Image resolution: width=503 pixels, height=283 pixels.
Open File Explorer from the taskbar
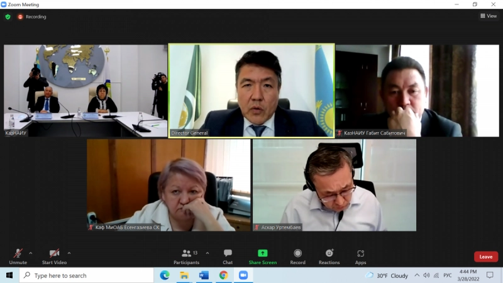point(184,275)
